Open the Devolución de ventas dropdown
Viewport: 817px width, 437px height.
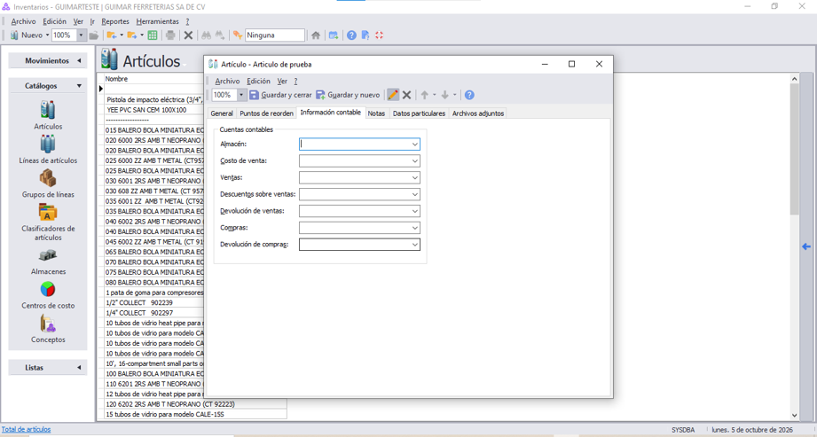(x=415, y=211)
